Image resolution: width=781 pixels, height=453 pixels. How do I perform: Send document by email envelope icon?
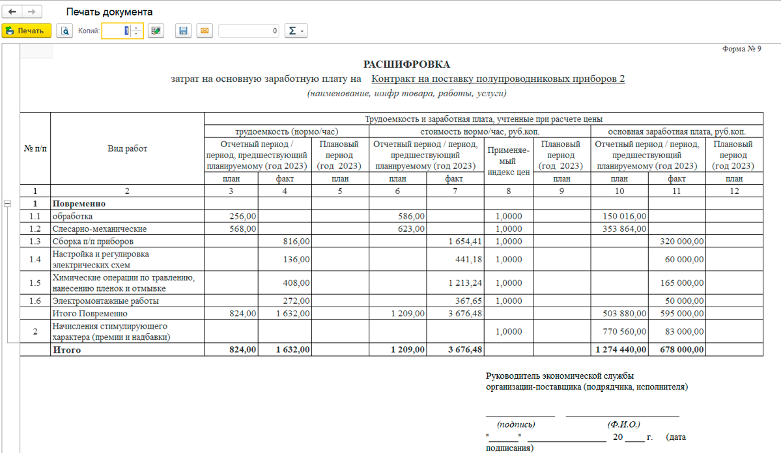pyautogui.click(x=204, y=31)
